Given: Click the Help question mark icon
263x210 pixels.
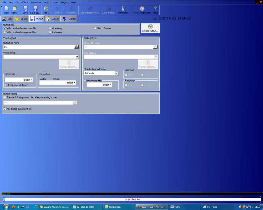Looking at the screenshot, I should point(155,10).
